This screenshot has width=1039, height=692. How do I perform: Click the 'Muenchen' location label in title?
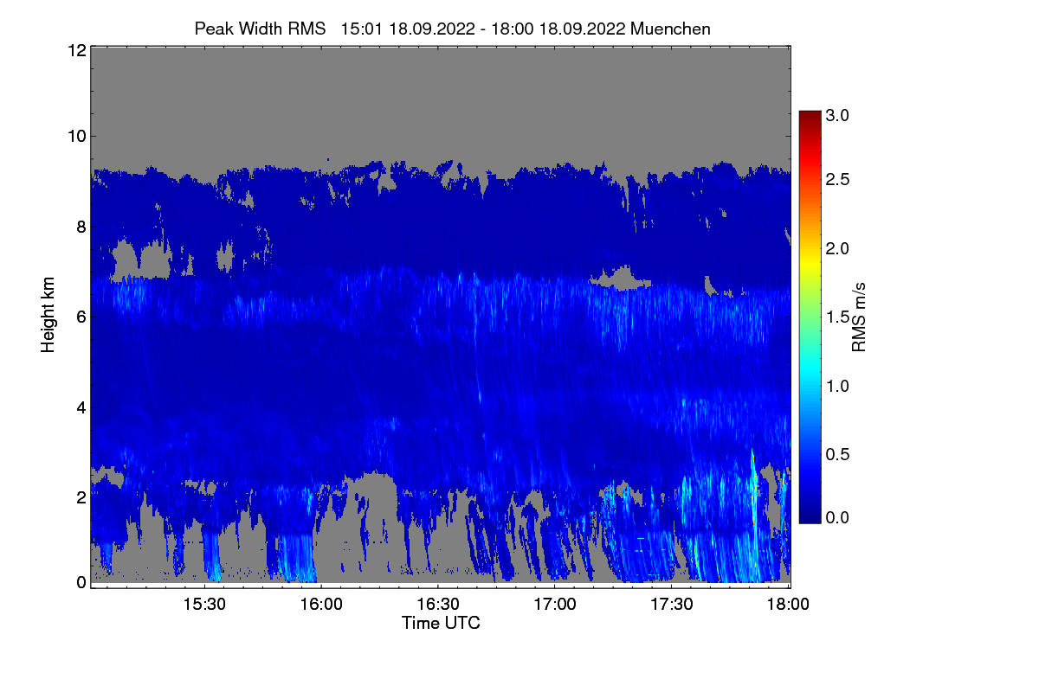tap(671, 29)
